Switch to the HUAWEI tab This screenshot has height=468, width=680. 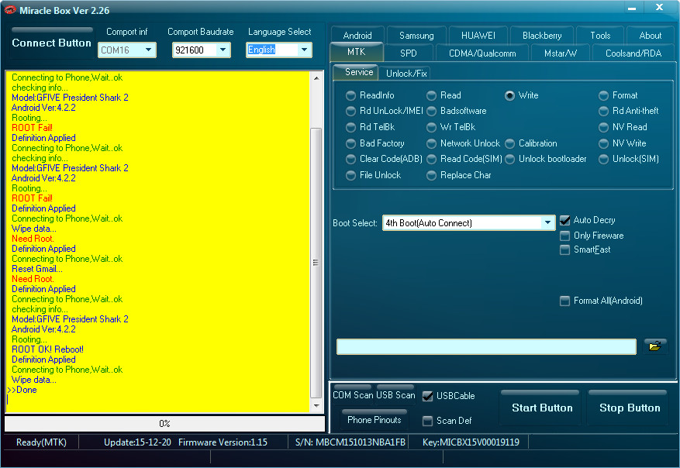pyautogui.click(x=478, y=36)
